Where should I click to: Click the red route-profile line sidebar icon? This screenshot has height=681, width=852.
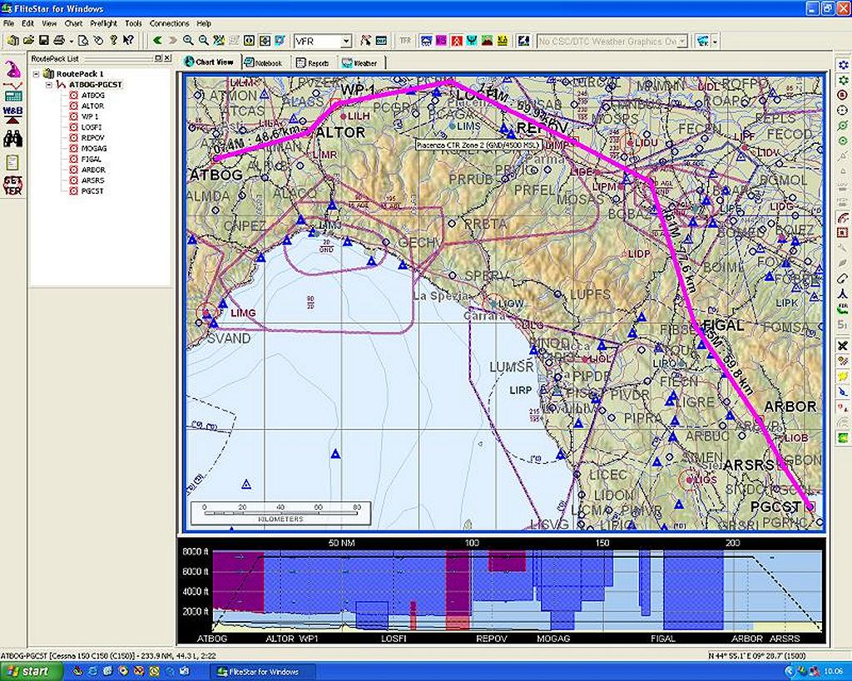pos(12,86)
